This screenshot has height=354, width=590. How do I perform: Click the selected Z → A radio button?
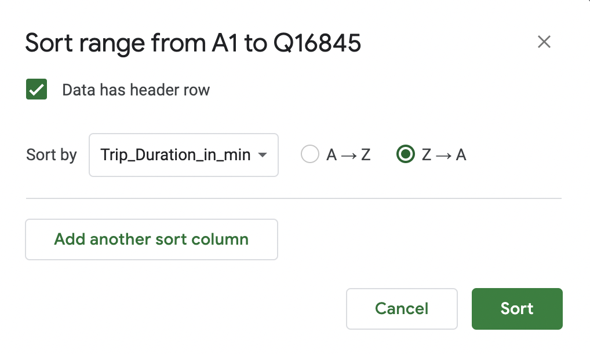[406, 154]
